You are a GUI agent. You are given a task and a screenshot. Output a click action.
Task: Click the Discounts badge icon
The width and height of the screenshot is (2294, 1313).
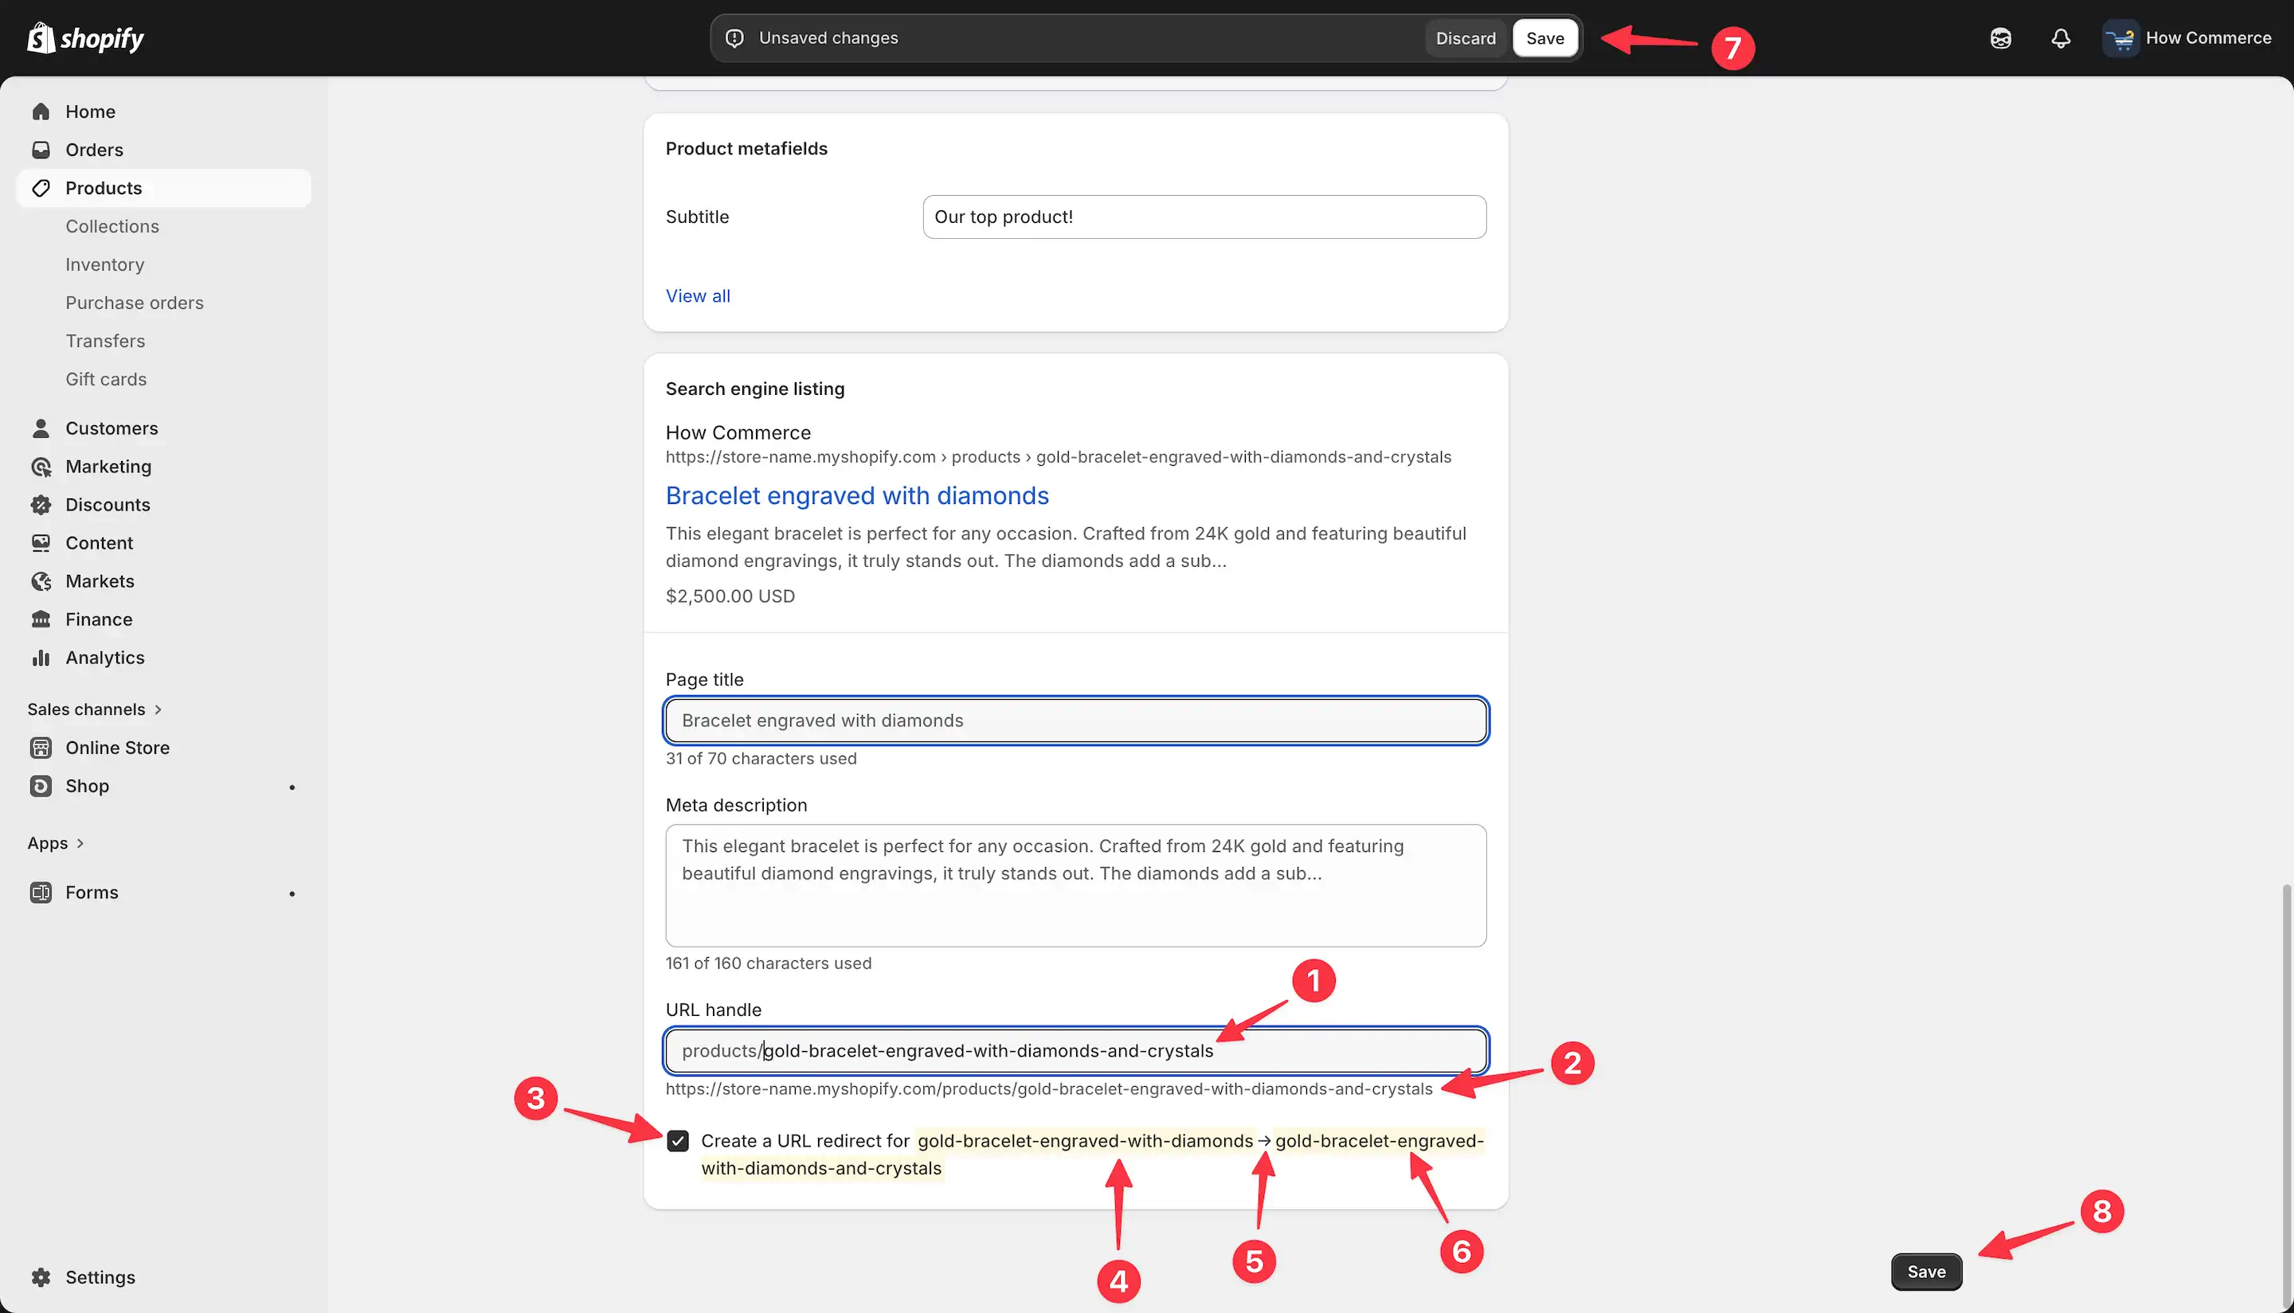tap(41, 505)
